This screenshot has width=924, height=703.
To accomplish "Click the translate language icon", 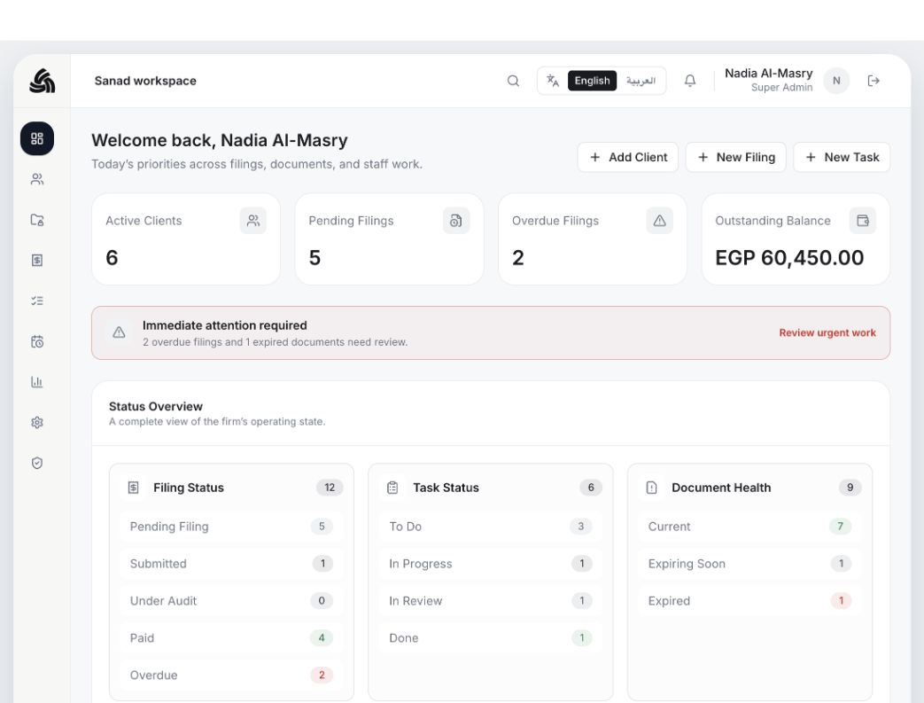I will pos(552,81).
